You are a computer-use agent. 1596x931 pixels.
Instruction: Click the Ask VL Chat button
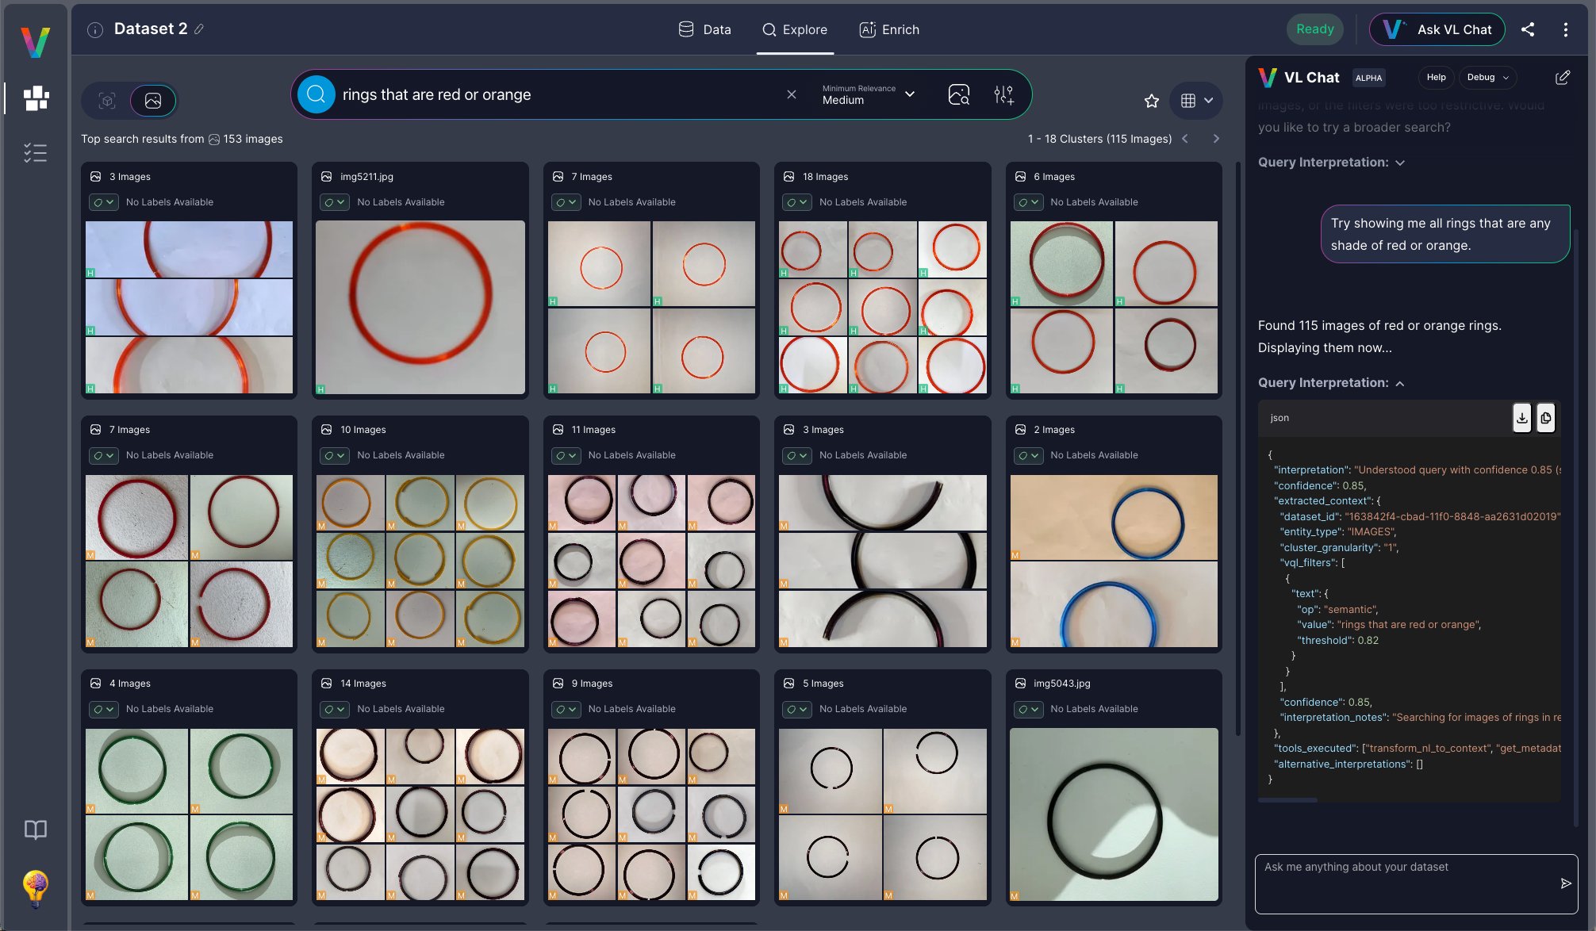tap(1437, 29)
